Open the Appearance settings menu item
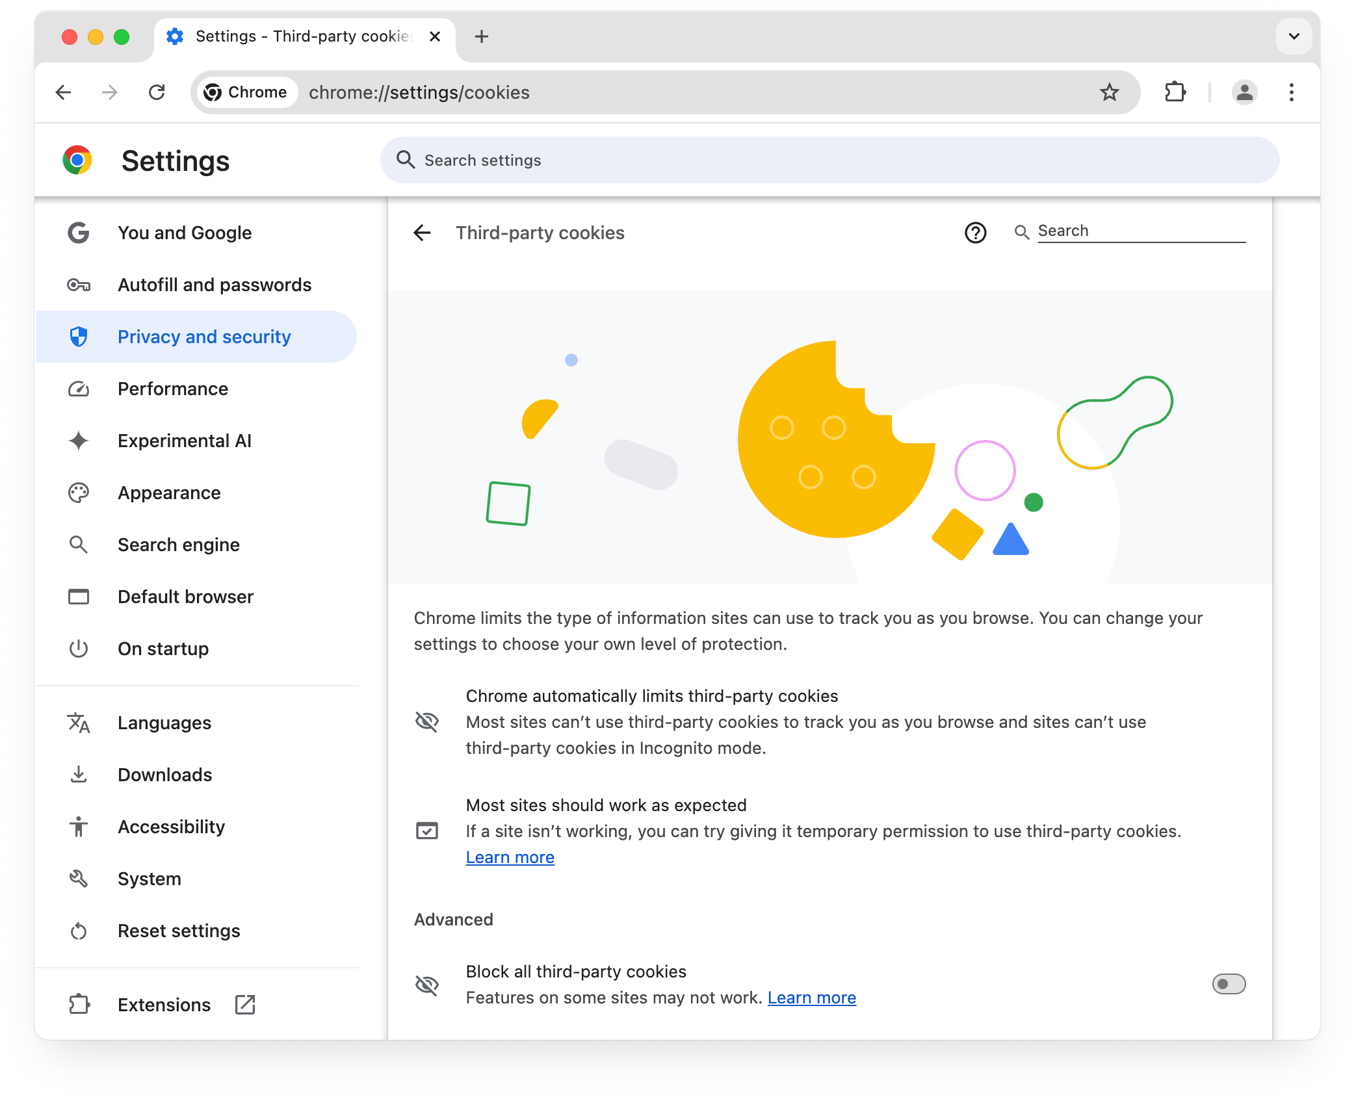This screenshot has width=1356, height=1099. 170,492
